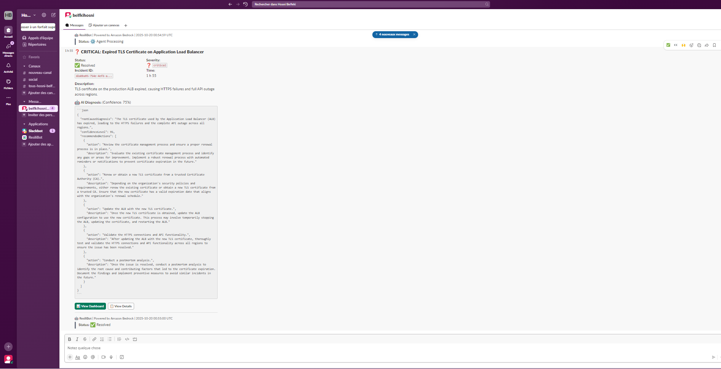This screenshot has width=721, height=369.
Task: Click Ajouter des applications
Action: click(38, 144)
